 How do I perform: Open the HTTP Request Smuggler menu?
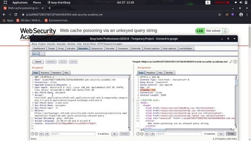[110, 44]
